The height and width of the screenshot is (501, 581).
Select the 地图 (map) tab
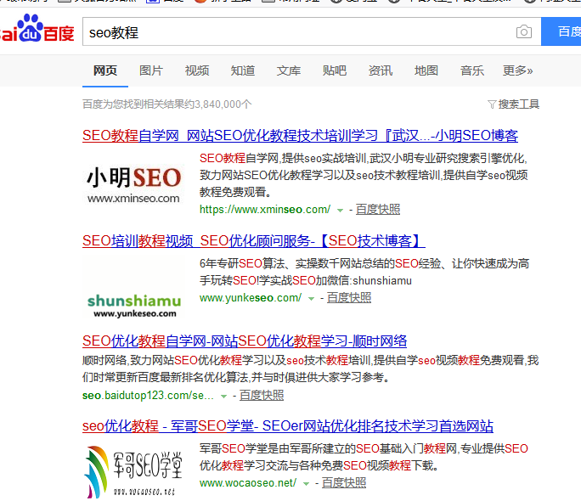[x=426, y=70]
